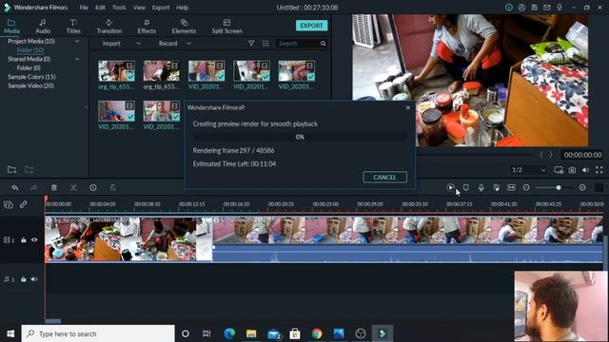Switch to the Titles tab
Screen dimensions: 609x342
(73, 27)
